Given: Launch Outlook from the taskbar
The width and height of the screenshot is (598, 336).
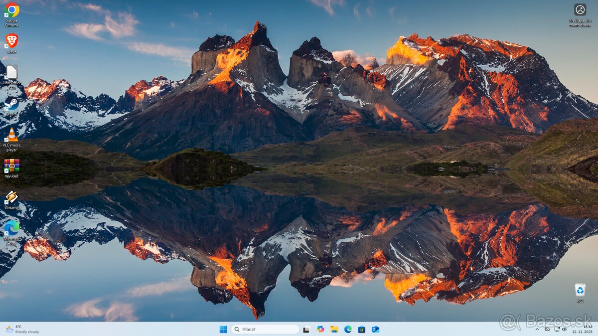Looking at the screenshot, I should pyautogui.click(x=375, y=330).
